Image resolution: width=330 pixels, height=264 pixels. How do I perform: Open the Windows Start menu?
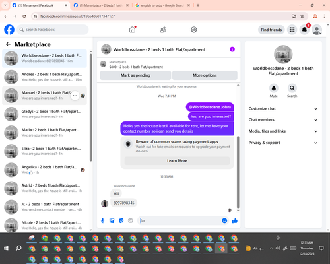(x=6, y=248)
